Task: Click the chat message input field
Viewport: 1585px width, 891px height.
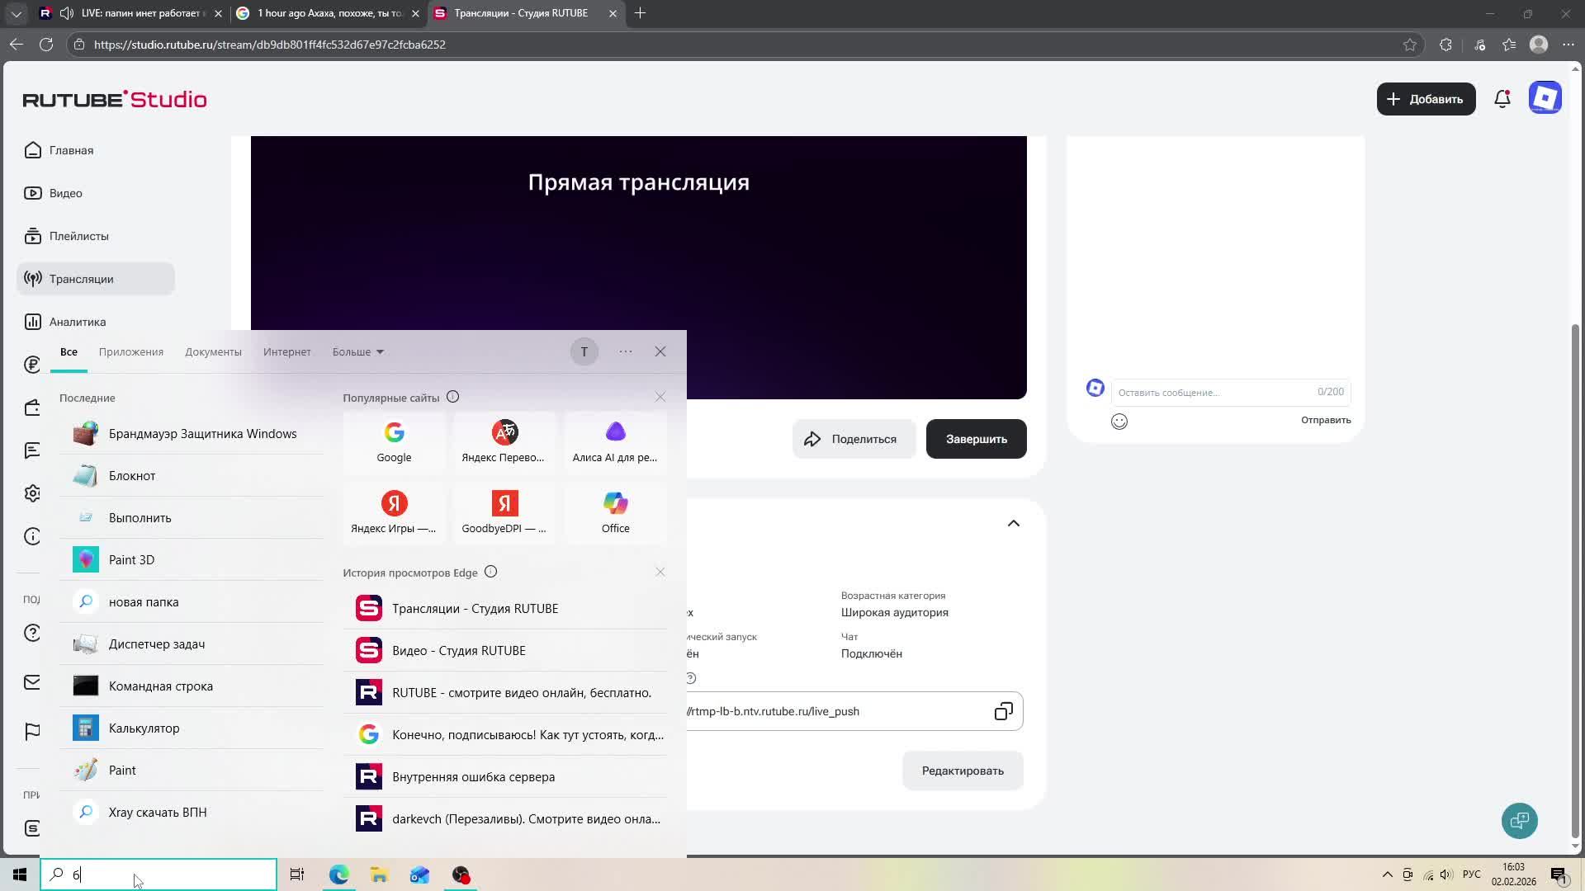Action: 1214,392
